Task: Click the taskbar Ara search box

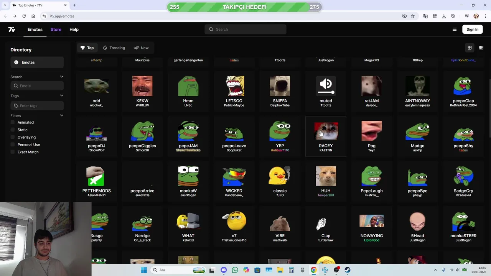Action: pos(179,270)
